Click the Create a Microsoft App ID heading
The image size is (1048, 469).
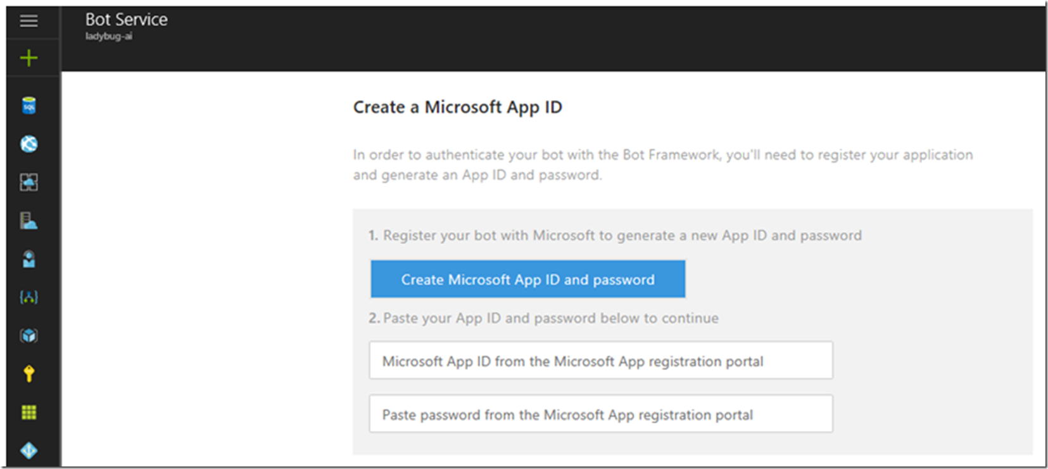(x=457, y=107)
